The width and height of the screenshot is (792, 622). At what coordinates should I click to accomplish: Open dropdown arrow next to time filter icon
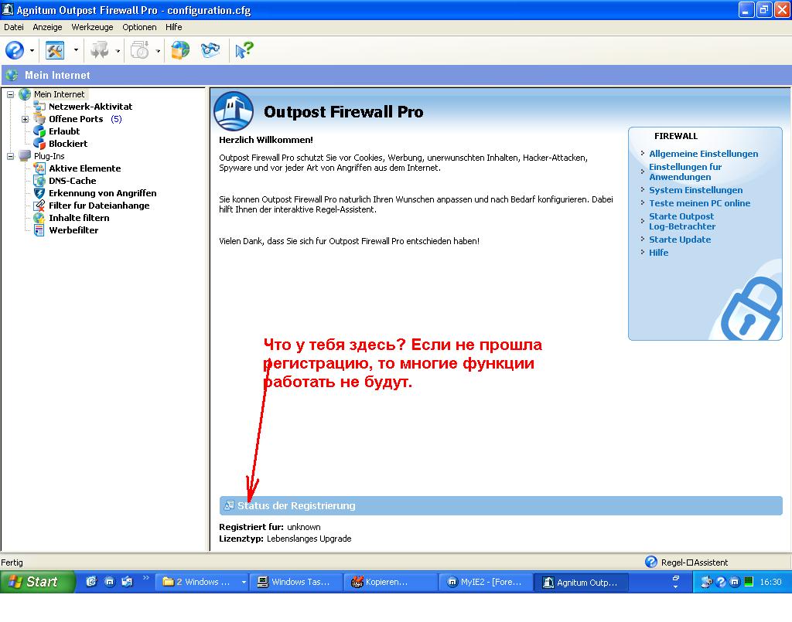tap(158, 50)
